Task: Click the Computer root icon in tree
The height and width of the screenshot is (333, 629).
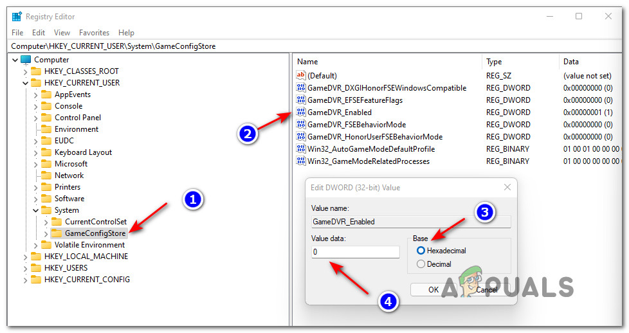Action: 26,60
